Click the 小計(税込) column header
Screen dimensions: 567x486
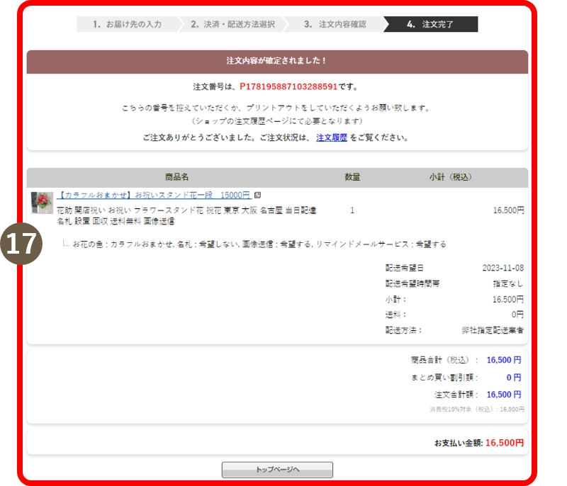(x=450, y=177)
